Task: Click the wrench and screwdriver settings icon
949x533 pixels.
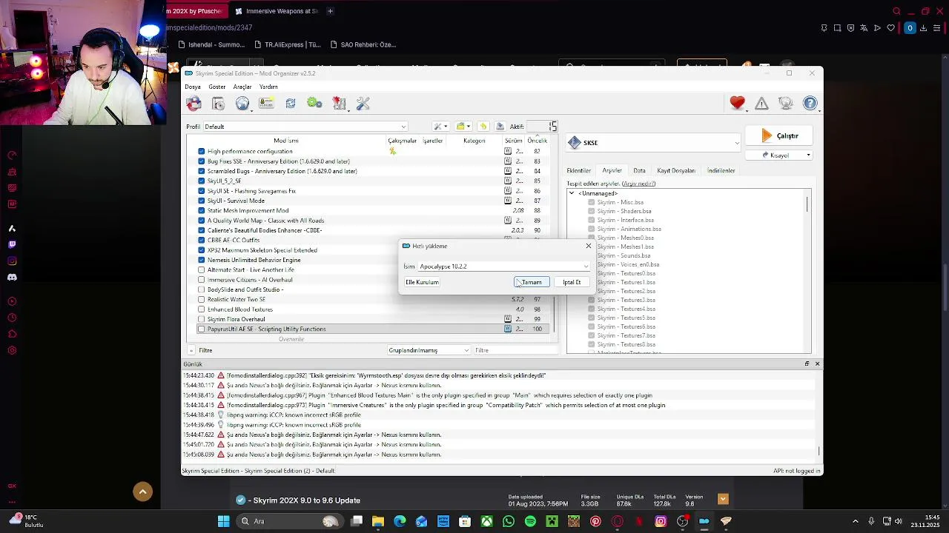Action: point(363,104)
